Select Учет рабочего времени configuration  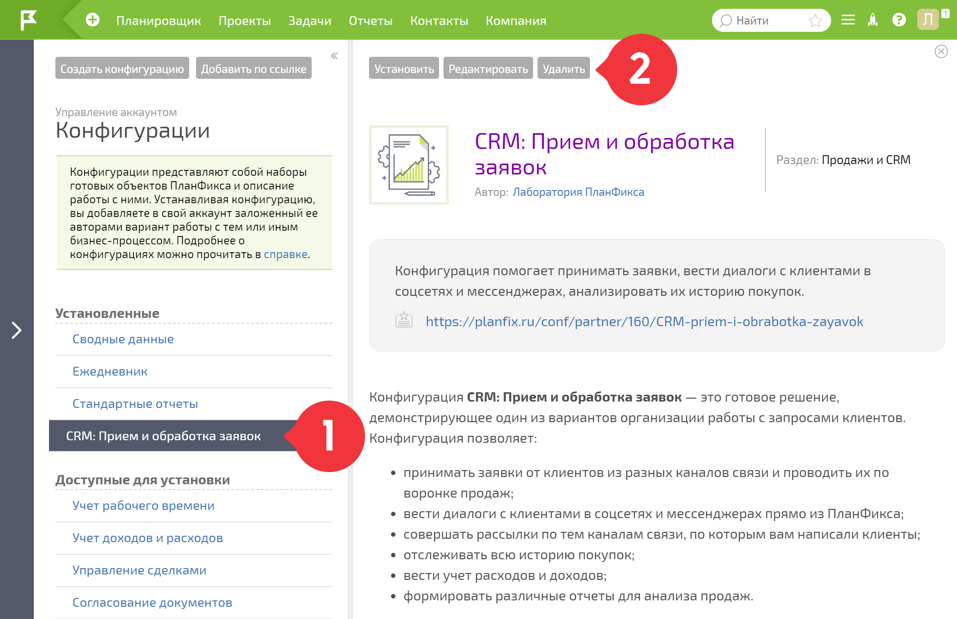click(144, 505)
